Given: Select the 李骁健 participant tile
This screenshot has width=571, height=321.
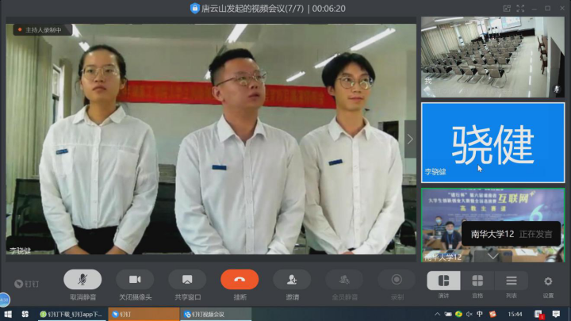Looking at the screenshot, I should [492, 141].
